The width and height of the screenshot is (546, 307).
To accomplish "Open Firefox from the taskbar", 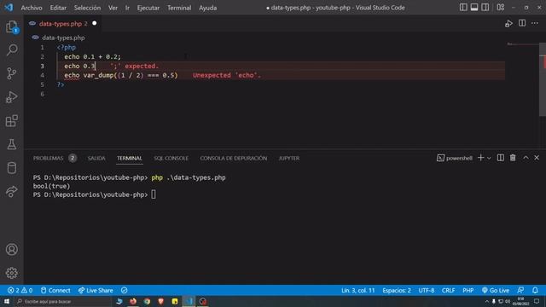I will pyautogui.click(x=133, y=301).
